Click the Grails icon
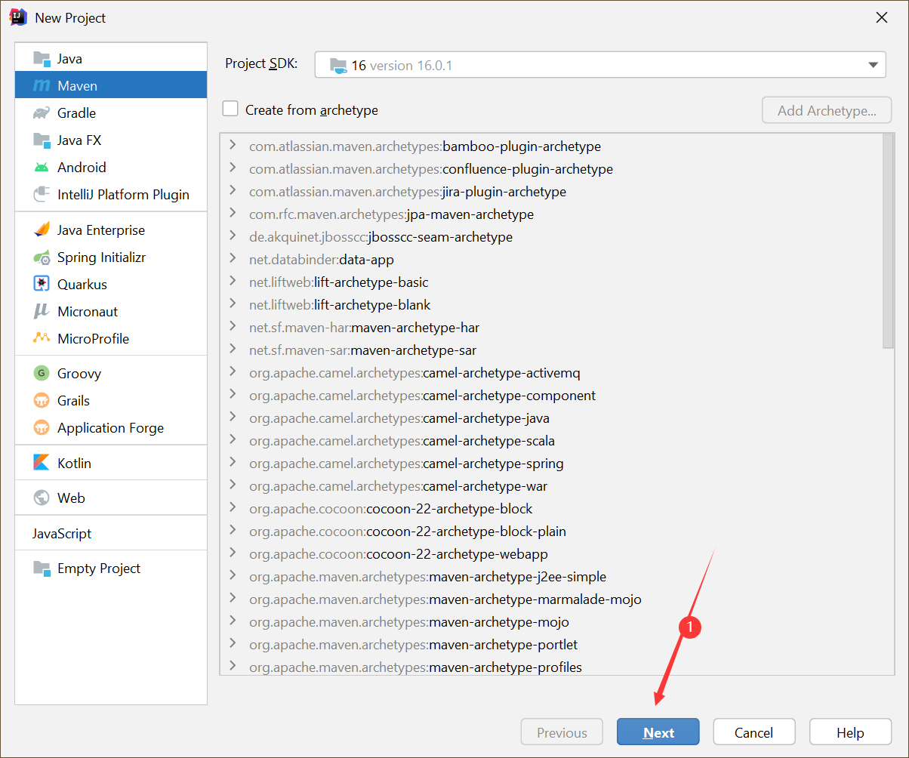The width and height of the screenshot is (909, 758). [x=42, y=401]
